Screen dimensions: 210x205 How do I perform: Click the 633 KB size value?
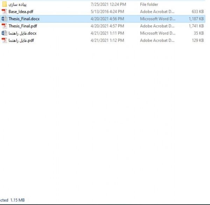[198, 12]
